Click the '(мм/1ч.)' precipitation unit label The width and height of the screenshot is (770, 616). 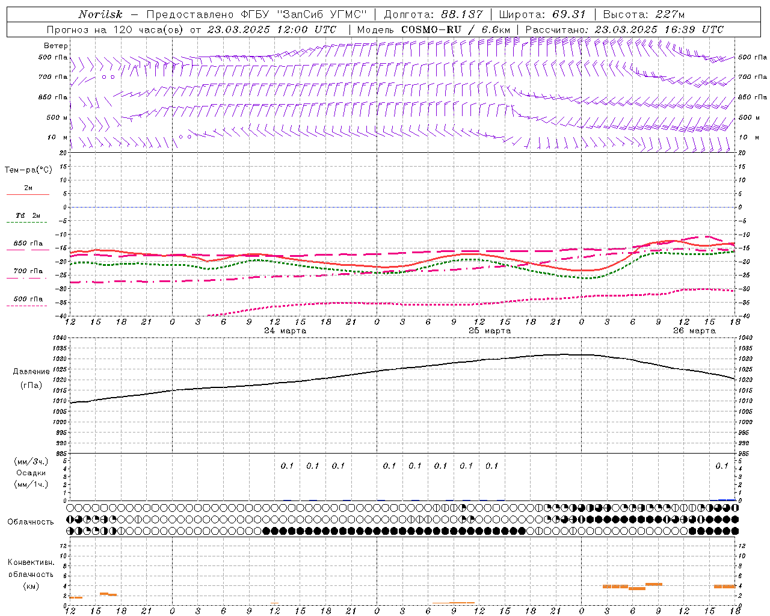[x=31, y=484]
